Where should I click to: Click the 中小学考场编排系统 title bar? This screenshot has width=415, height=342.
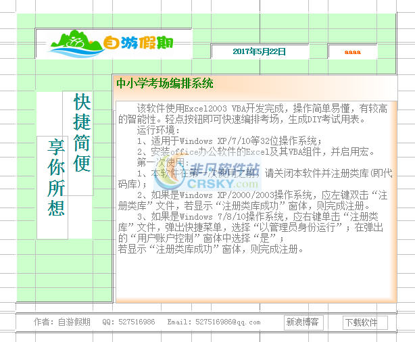(x=165, y=84)
